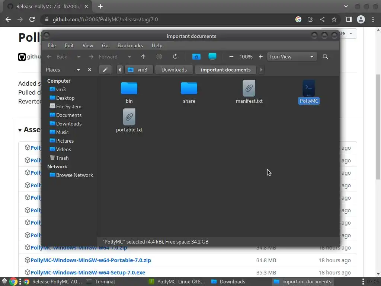The width and height of the screenshot is (381, 286).
Task: Collapse the Assets section triangle
Action: tap(20, 130)
